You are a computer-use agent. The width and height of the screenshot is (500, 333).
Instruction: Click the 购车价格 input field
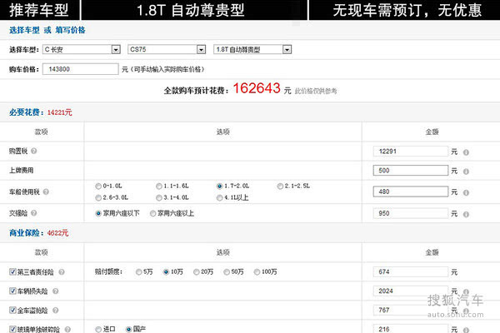[82, 69]
